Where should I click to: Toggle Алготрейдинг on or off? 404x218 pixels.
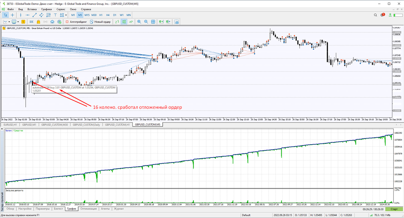[x=76, y=22]
